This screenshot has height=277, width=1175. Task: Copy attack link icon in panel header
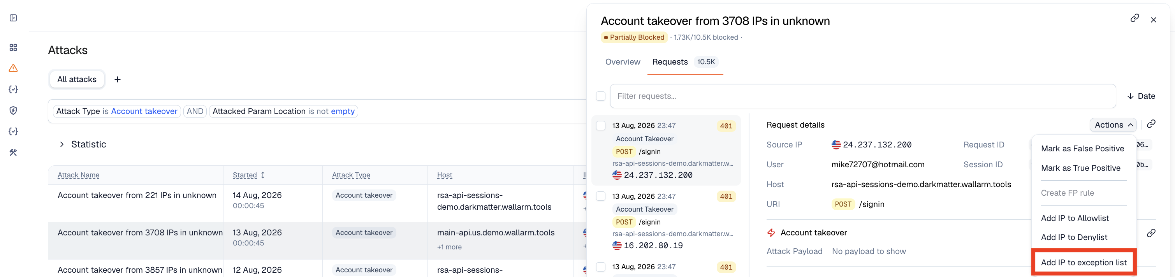[1135, 18]
